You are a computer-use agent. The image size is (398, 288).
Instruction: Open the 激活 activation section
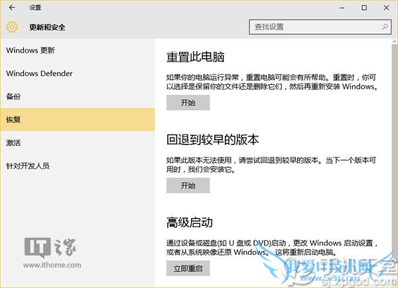(x=78, y=142)
